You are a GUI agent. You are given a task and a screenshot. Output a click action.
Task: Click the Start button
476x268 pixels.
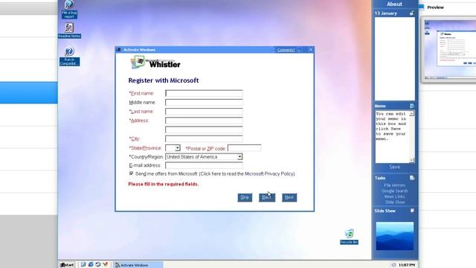pyautogui.click(x=67, y=265)
